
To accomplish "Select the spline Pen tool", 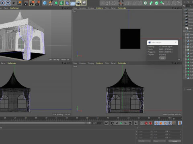I will pyautogui.click(x=50, y=3).
